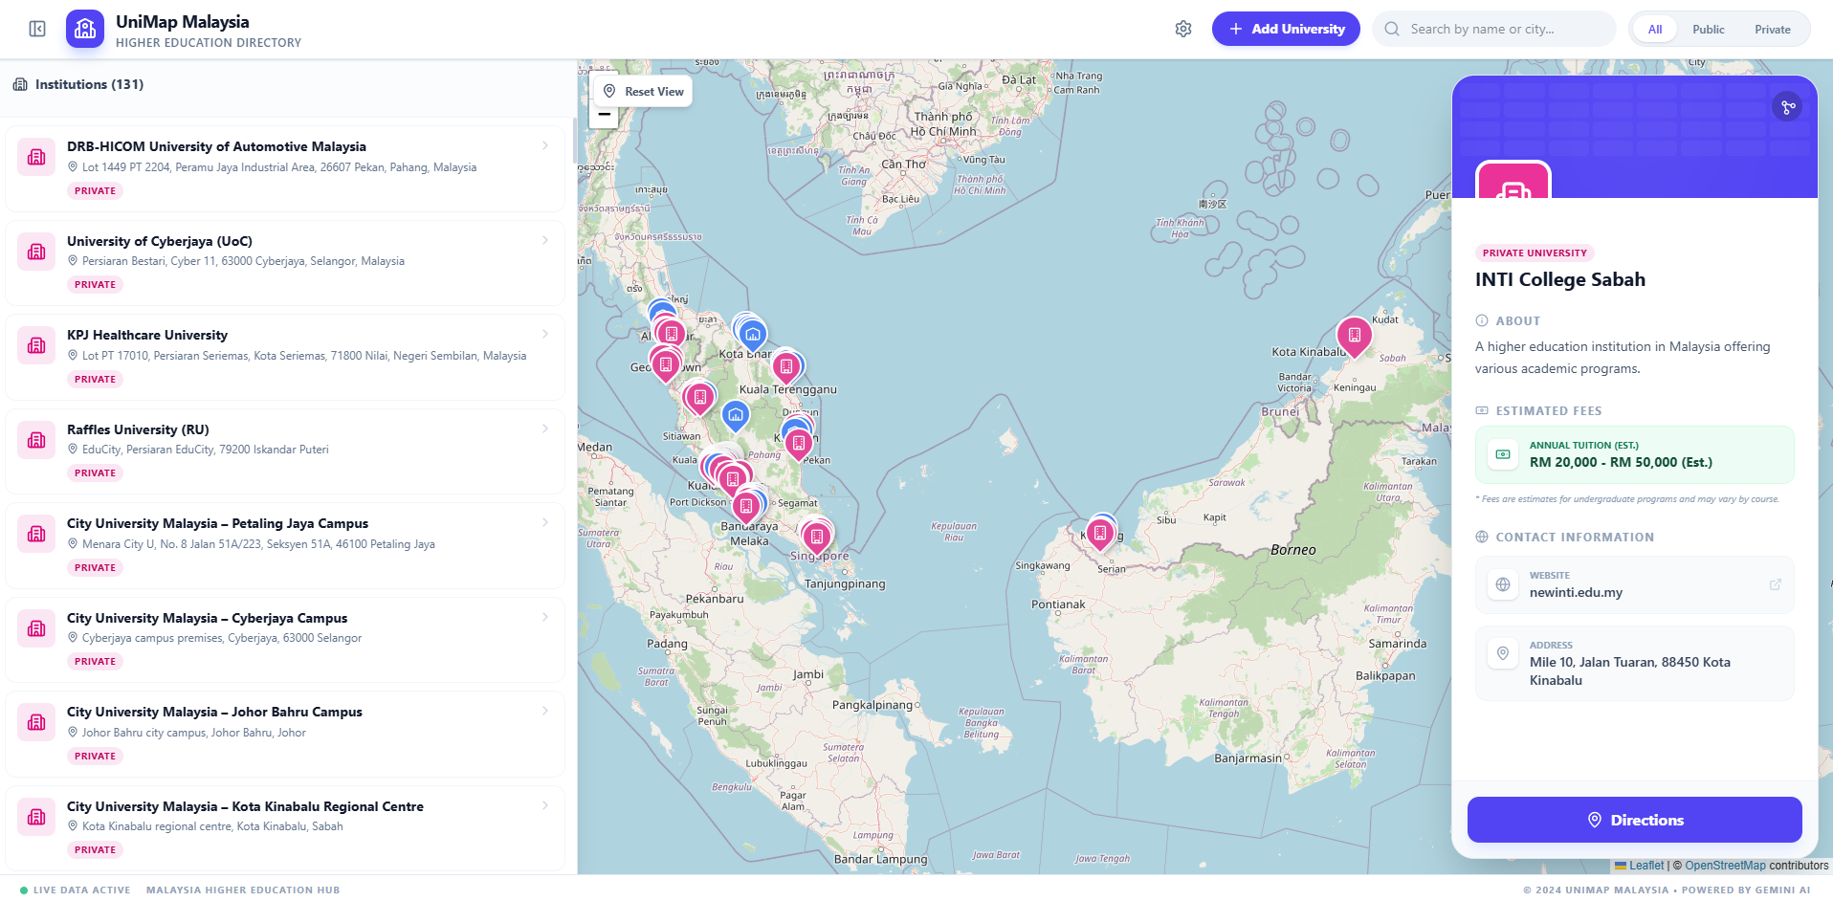The image size is (1833, 901).
Task: Click the Add University button
Action: (x=1285, y=29)
